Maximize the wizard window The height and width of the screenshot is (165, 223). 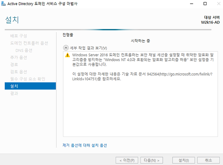205,4
